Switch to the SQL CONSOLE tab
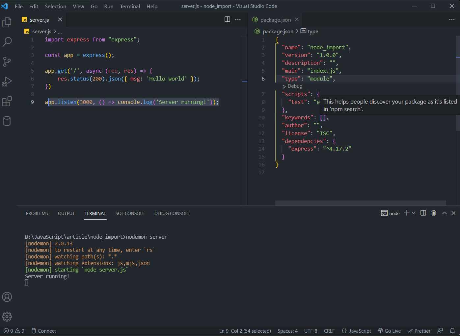 point(130,213)
